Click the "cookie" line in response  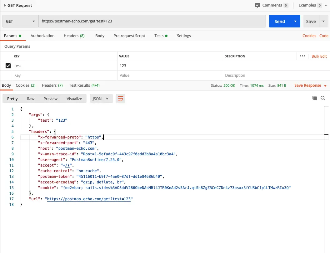(164, 188)
